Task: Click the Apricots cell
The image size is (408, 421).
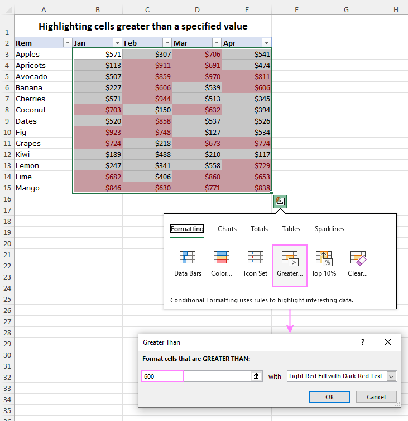Action: click(x=44, y=65)
